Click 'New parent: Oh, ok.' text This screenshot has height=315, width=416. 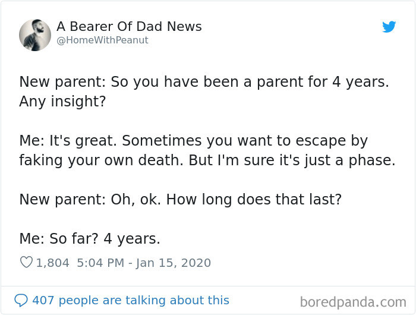[90, 200]
